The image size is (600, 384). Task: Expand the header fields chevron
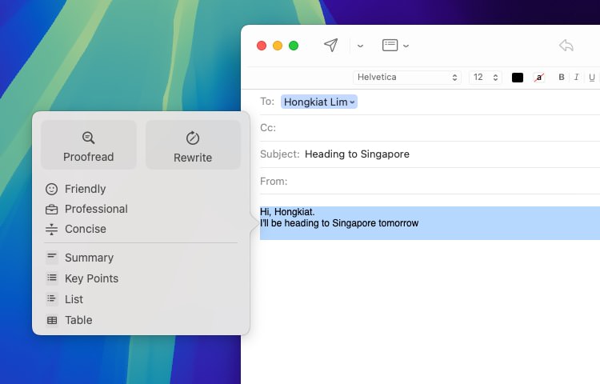406,46
